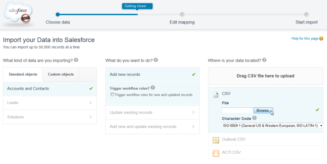The width and height of the screenshot is (327, 164).
Task: Click the Browse... button
Action: pos(263,110)
